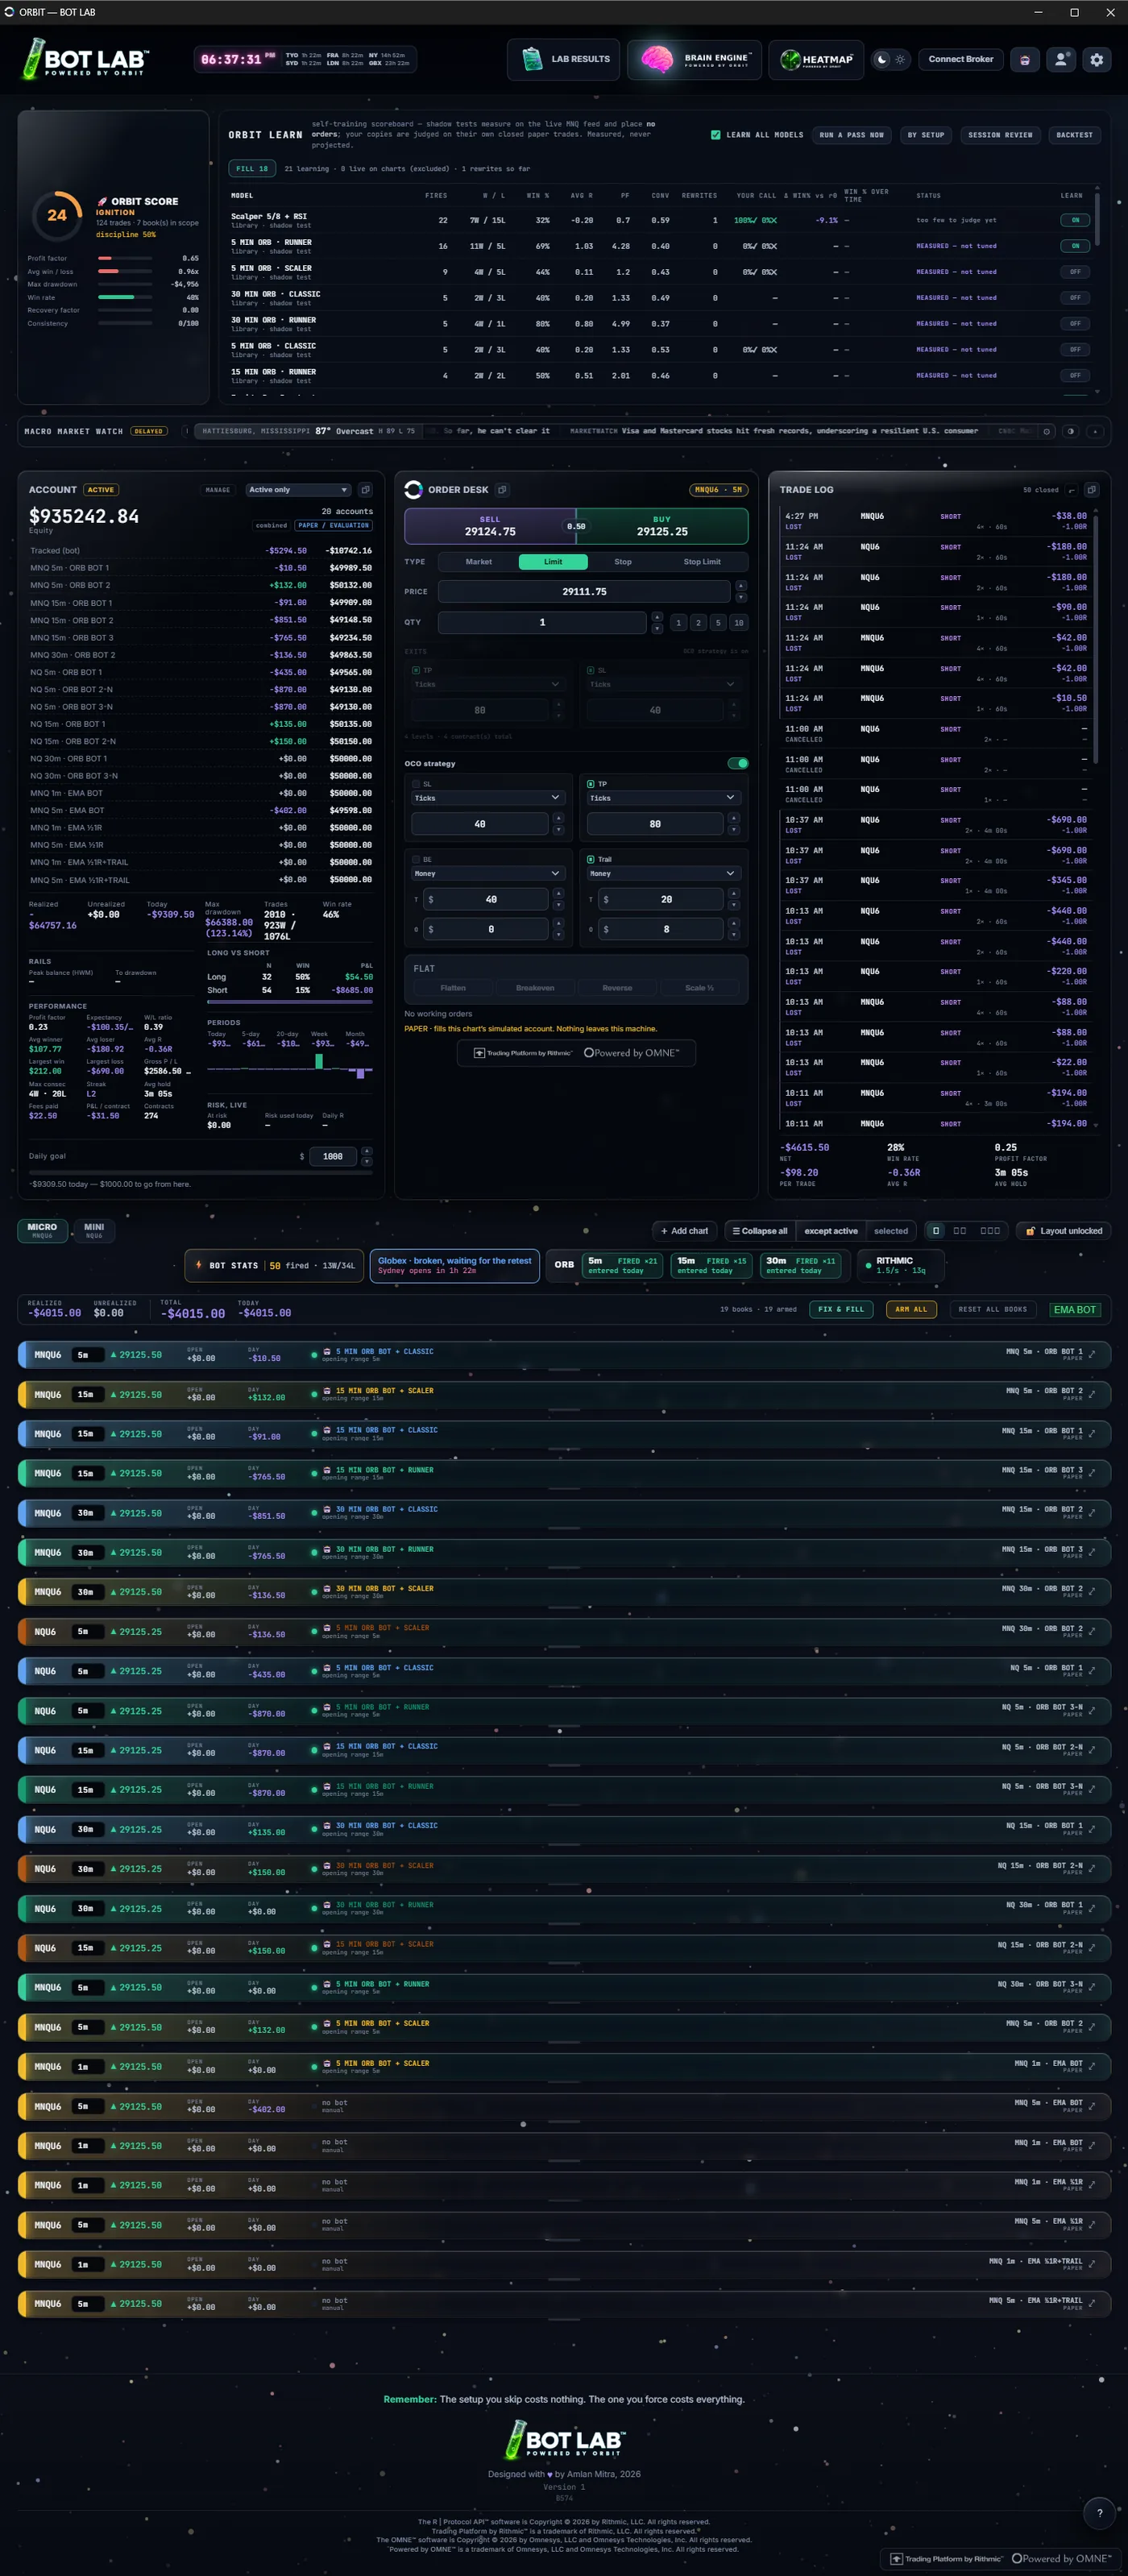Pop out the Trade Log panel
Image resolution: width=1128 pixels, height=2576 pixels.
tap(1091, 490)
